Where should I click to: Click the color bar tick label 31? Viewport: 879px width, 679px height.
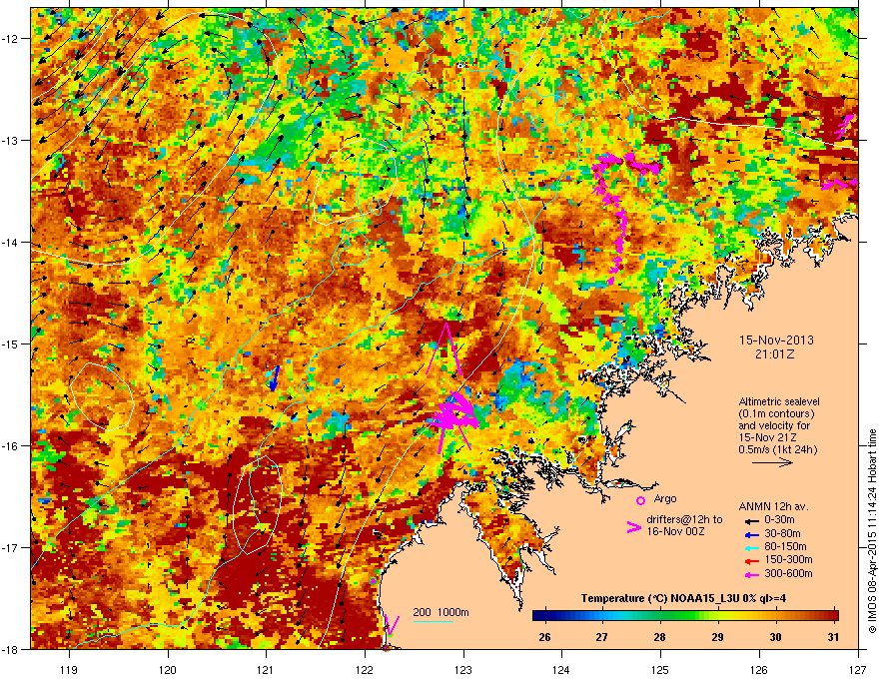[834, 637]
